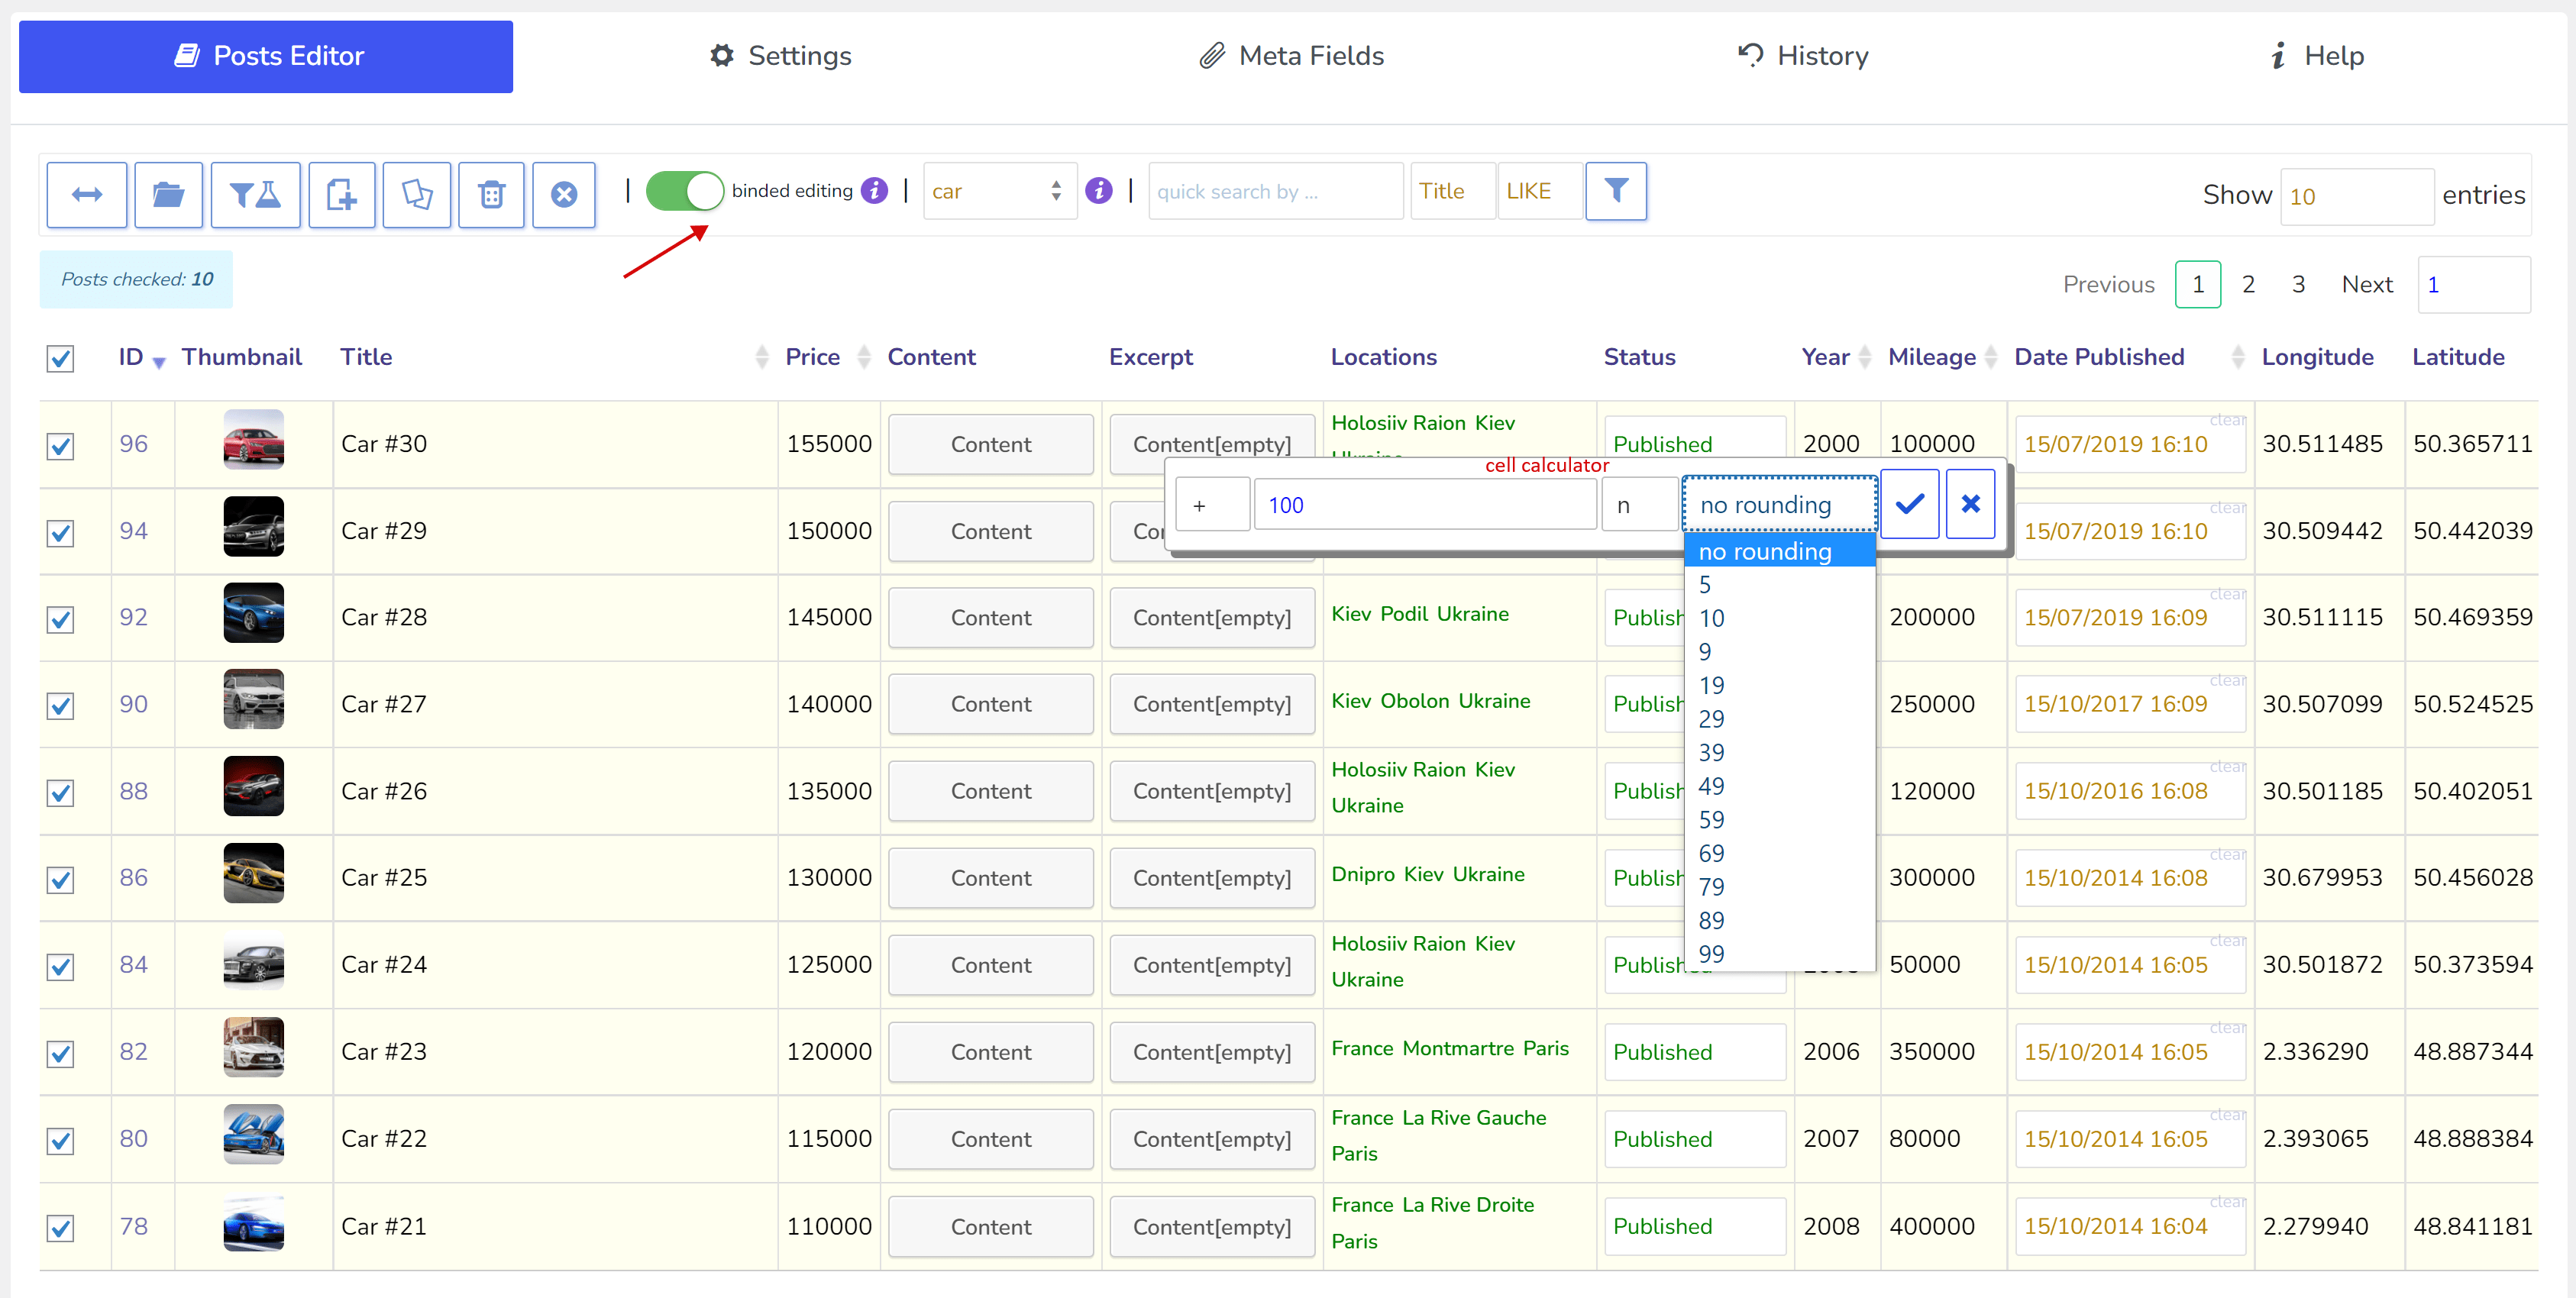Click the Car #24 thumbnail image

253,961
